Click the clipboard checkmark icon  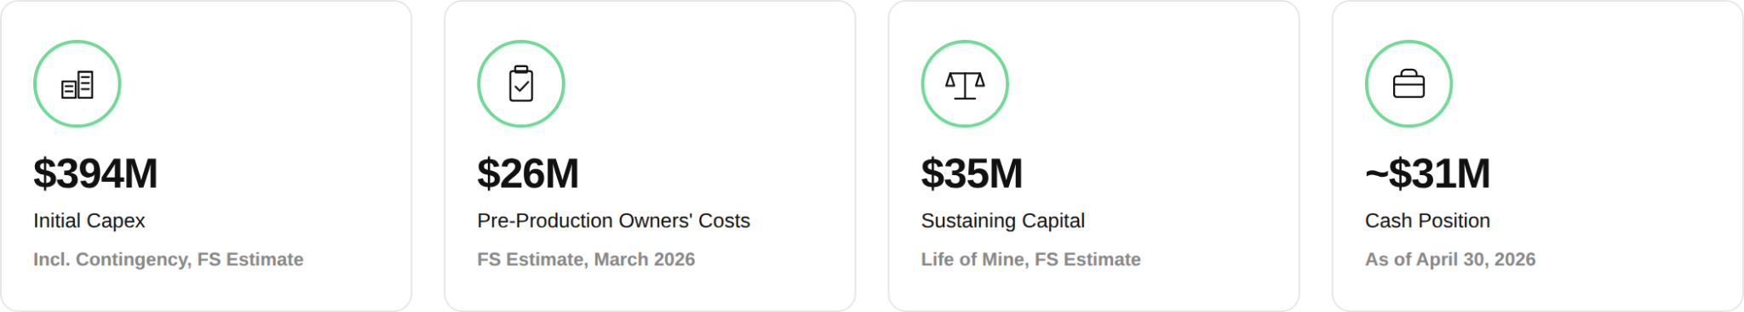[x=521, y=84]
